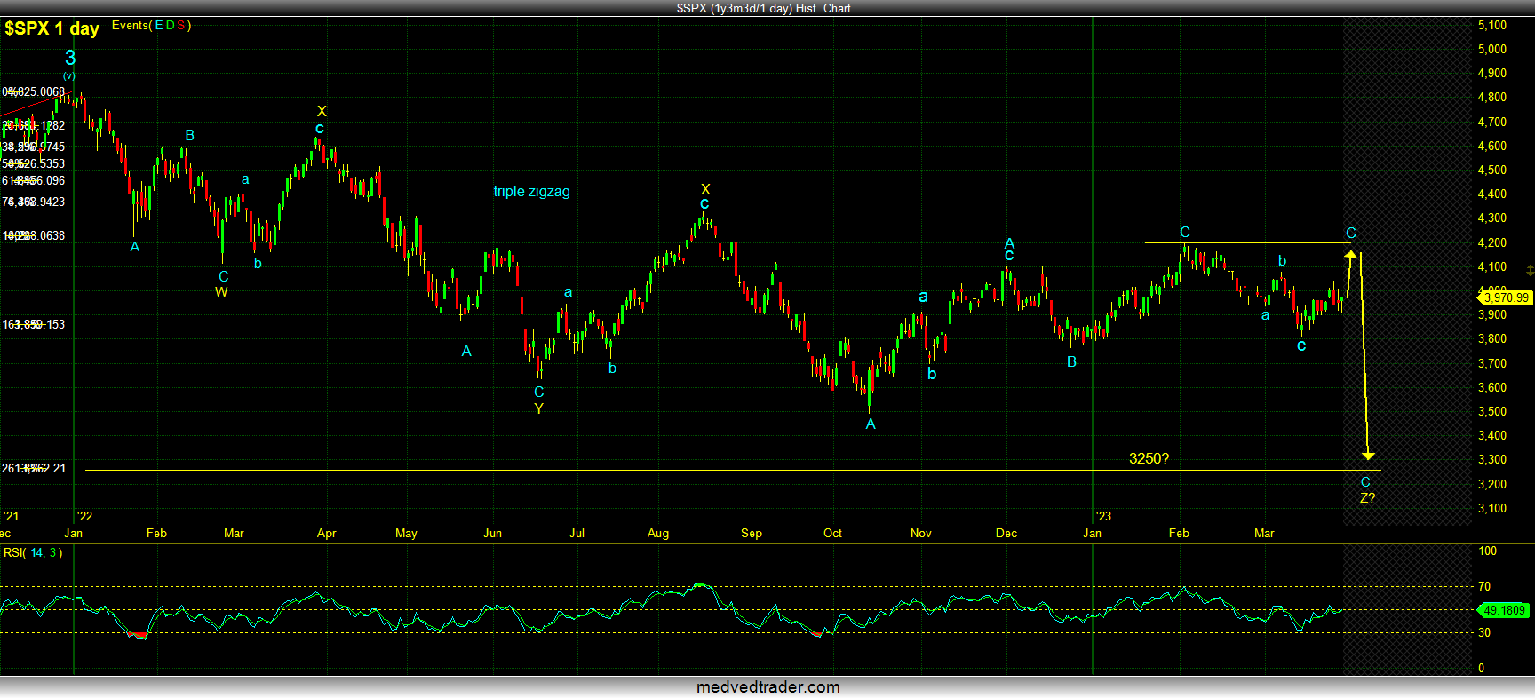The width and height of the screenshot is (1535, 698).
Task: Click the Events label in chart header
Action: pos(130,26)
